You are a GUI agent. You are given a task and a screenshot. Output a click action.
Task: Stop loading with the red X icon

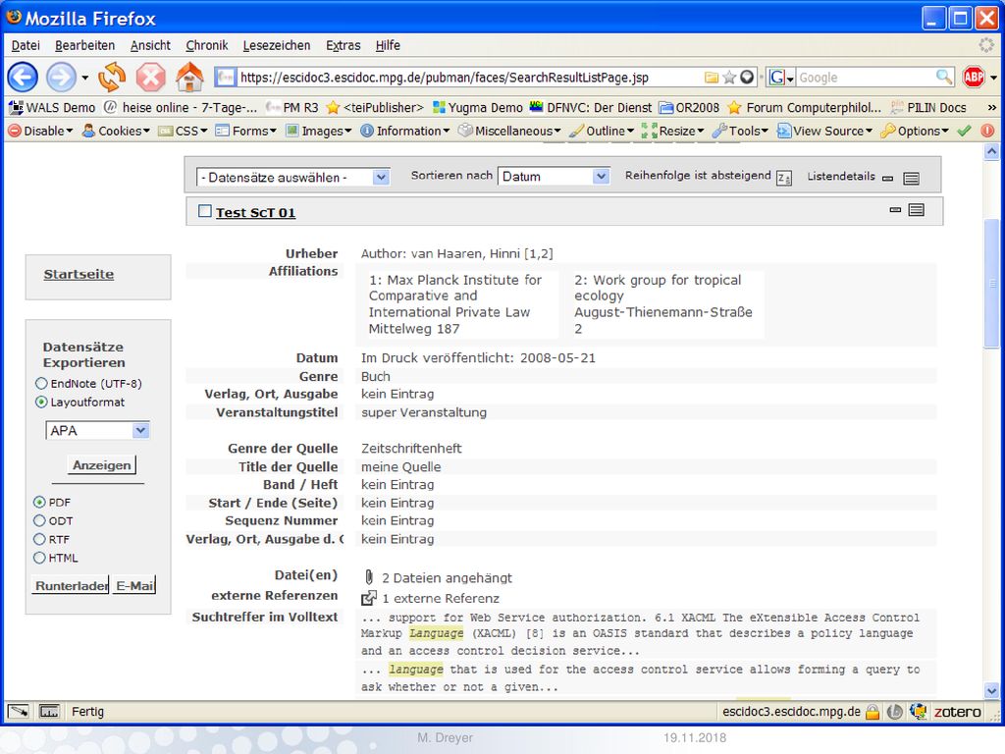coord(150,78)
